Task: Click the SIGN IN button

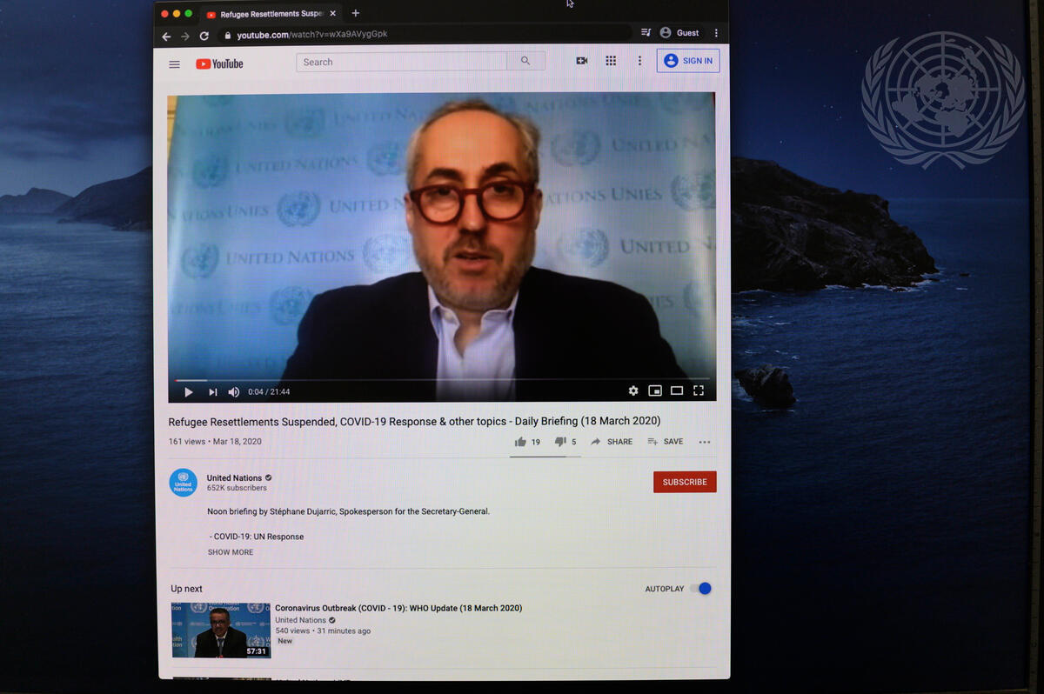Action: pyautogui.click(x=688, y=61)
